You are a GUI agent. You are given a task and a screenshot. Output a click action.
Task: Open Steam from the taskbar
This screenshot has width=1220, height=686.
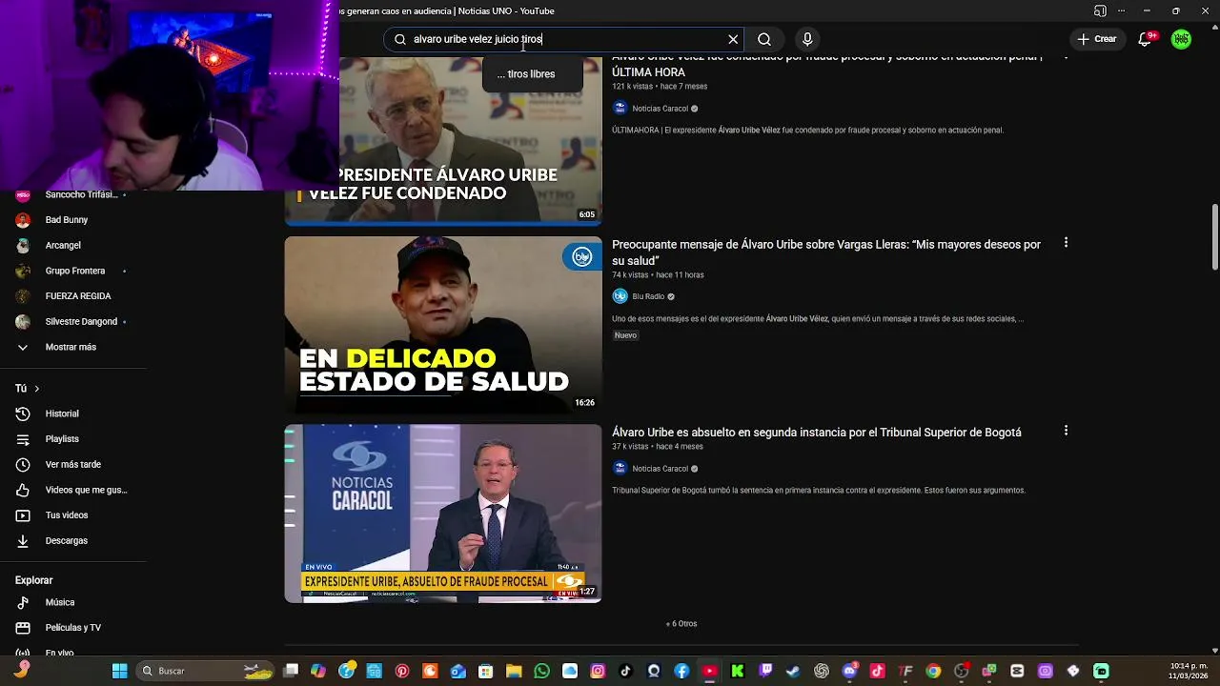click(793, 671)
